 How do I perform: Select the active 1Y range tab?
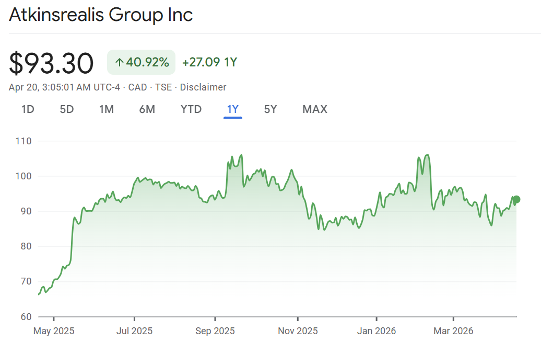click(232, 109)
